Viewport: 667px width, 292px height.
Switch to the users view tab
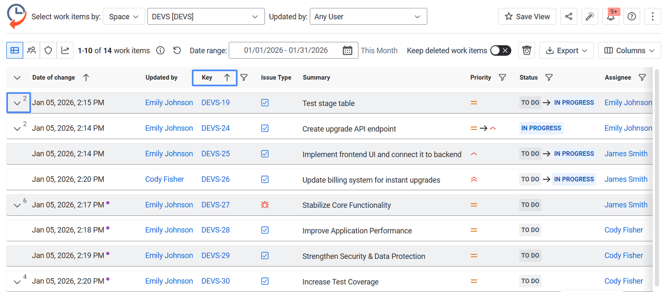pos(31,50)
